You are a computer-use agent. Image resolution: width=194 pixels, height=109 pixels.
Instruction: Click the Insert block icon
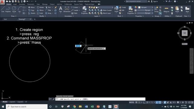click(116, 9)
